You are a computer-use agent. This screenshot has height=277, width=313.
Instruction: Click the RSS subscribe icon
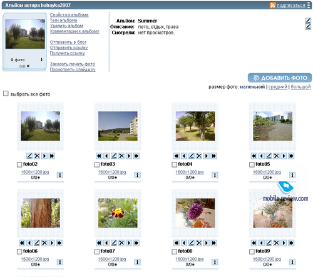(272, 5)
